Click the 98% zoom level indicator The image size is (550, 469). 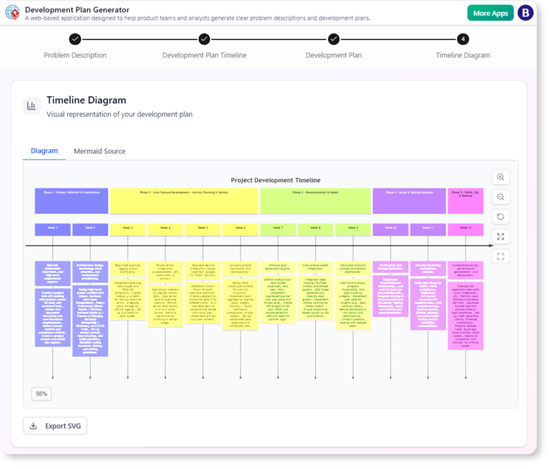click(41, 393)
